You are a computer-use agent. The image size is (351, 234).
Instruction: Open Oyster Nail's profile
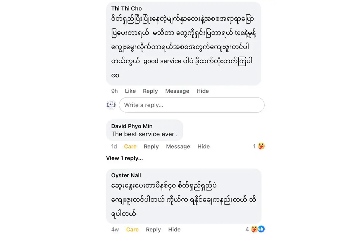click(x=126, y=175)
